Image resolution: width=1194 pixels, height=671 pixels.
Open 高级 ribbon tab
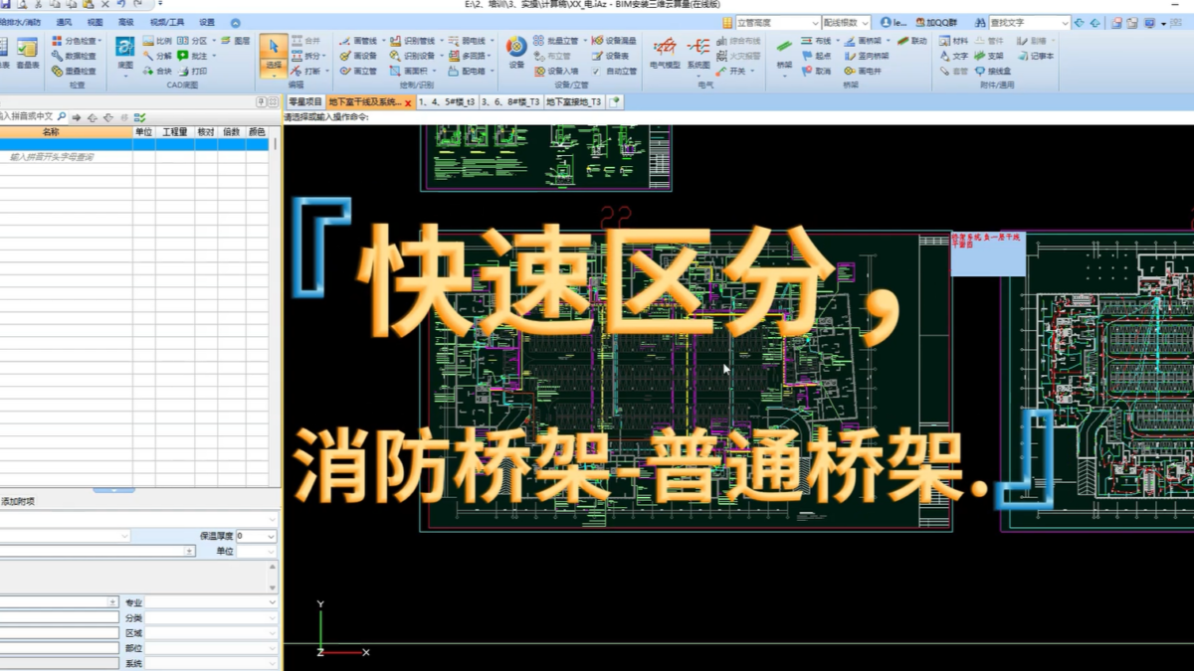pos(125,22)
